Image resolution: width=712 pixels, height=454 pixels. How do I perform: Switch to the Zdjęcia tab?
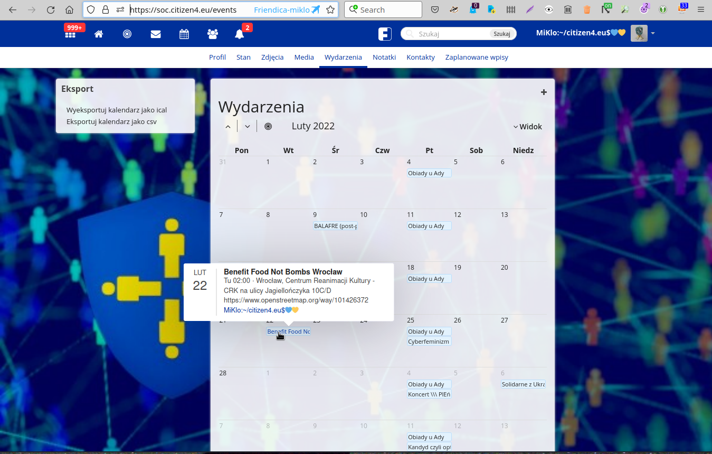tap(272, 57)
